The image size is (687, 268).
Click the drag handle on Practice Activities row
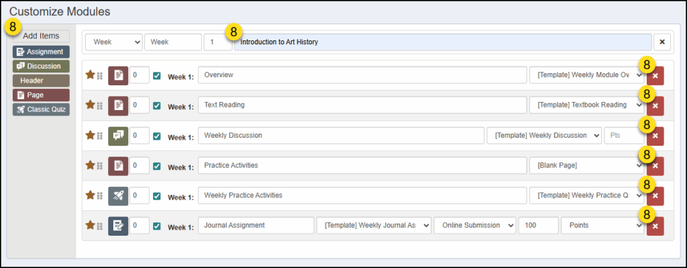[x=99, y=166]
